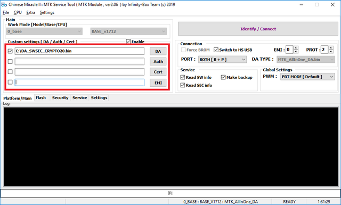Image resolution: width=341 pixels, height=205 pixels.
Task: Toggle the Force BROM checkbox
Action: [183, 50]
